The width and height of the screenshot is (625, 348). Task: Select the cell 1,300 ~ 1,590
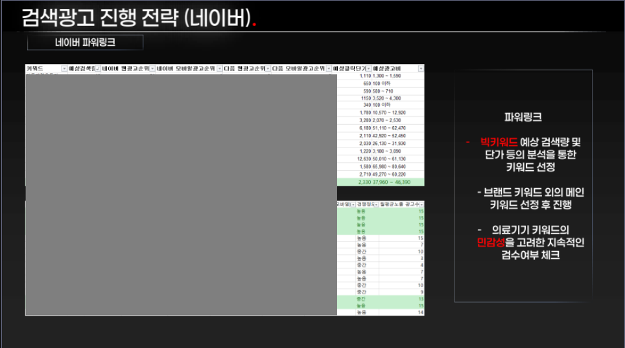386,76
